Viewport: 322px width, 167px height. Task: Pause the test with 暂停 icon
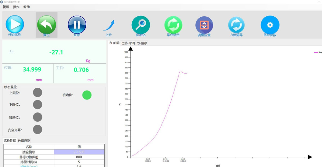[x=77, y=25]
